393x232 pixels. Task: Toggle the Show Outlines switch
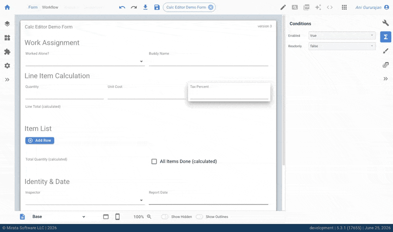pos(199,217)
